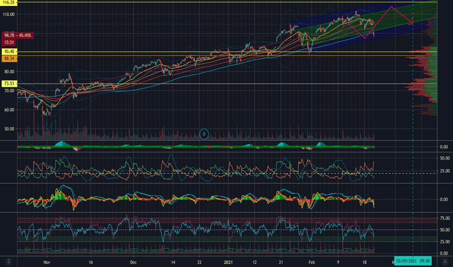The width and height of the screenshot is (453, 267).
Task: Select the 90.40 yellow price label
Action: pos(9,51)
